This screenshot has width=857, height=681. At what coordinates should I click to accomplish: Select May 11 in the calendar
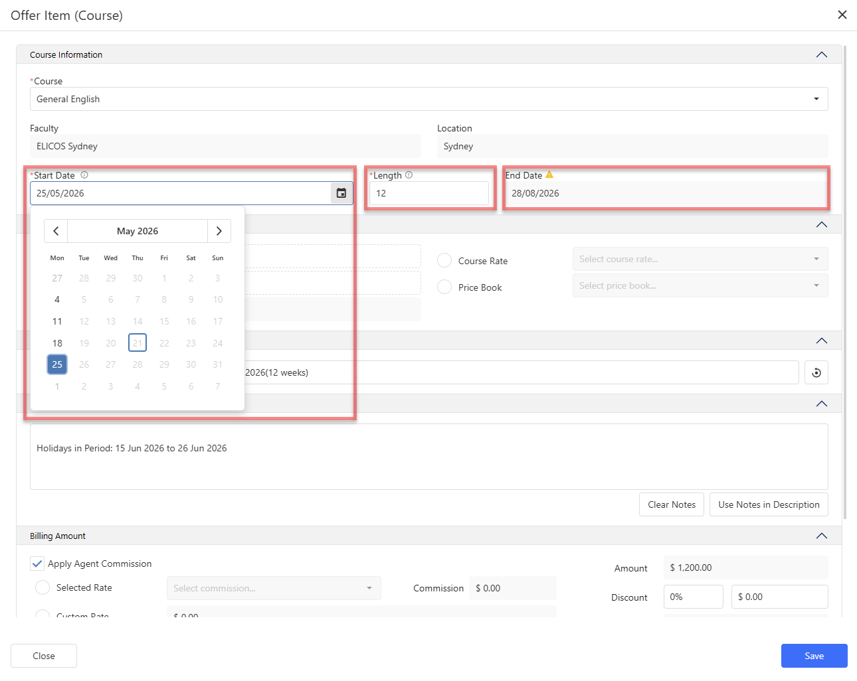(x=57, y=321)
